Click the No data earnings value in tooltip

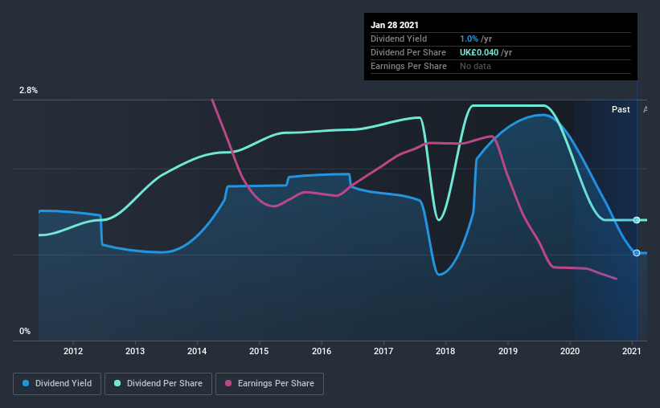coord(475,66)
